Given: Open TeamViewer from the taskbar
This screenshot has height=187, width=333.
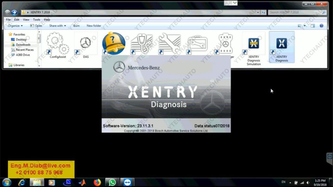Looking at the screenshot, I should tap(127, 182).
